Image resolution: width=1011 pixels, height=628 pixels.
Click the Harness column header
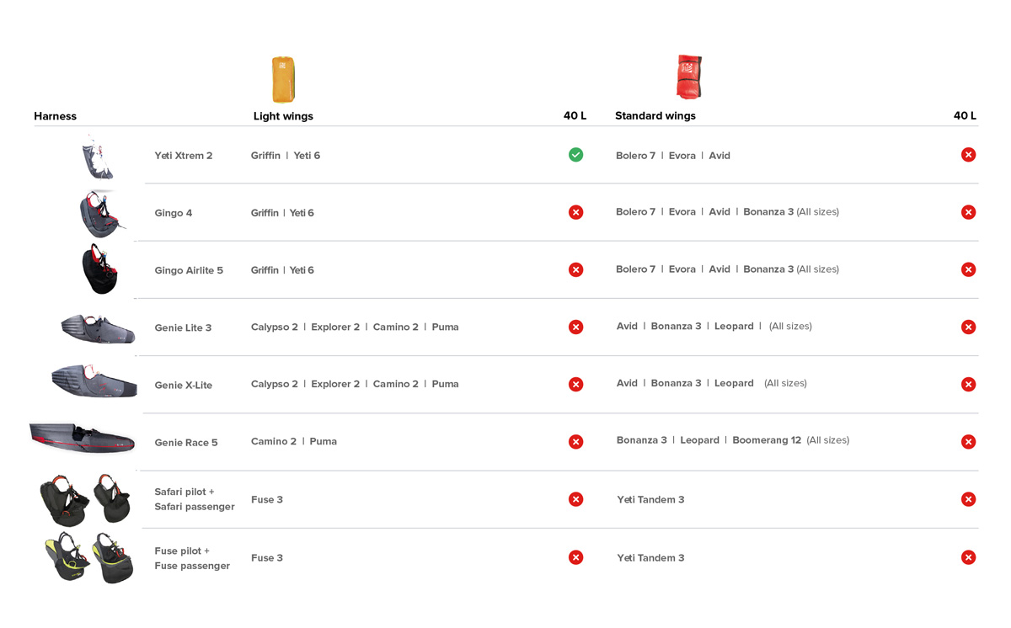pyautogui.click(x=56, y=116)
